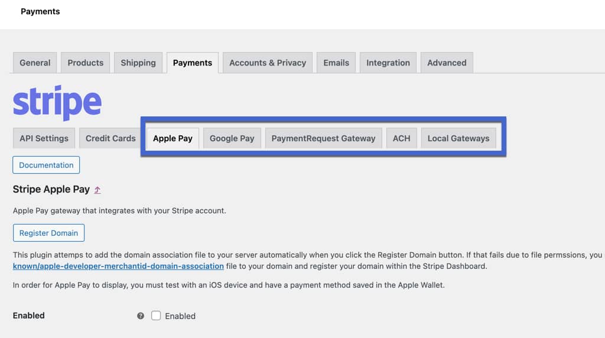Select the Payments tab
This screenshot has height=338, width=605.
click(x=193, y=63)
